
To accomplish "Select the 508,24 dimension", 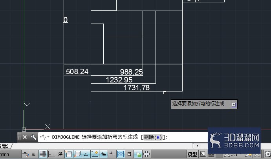I will point(77,71).
